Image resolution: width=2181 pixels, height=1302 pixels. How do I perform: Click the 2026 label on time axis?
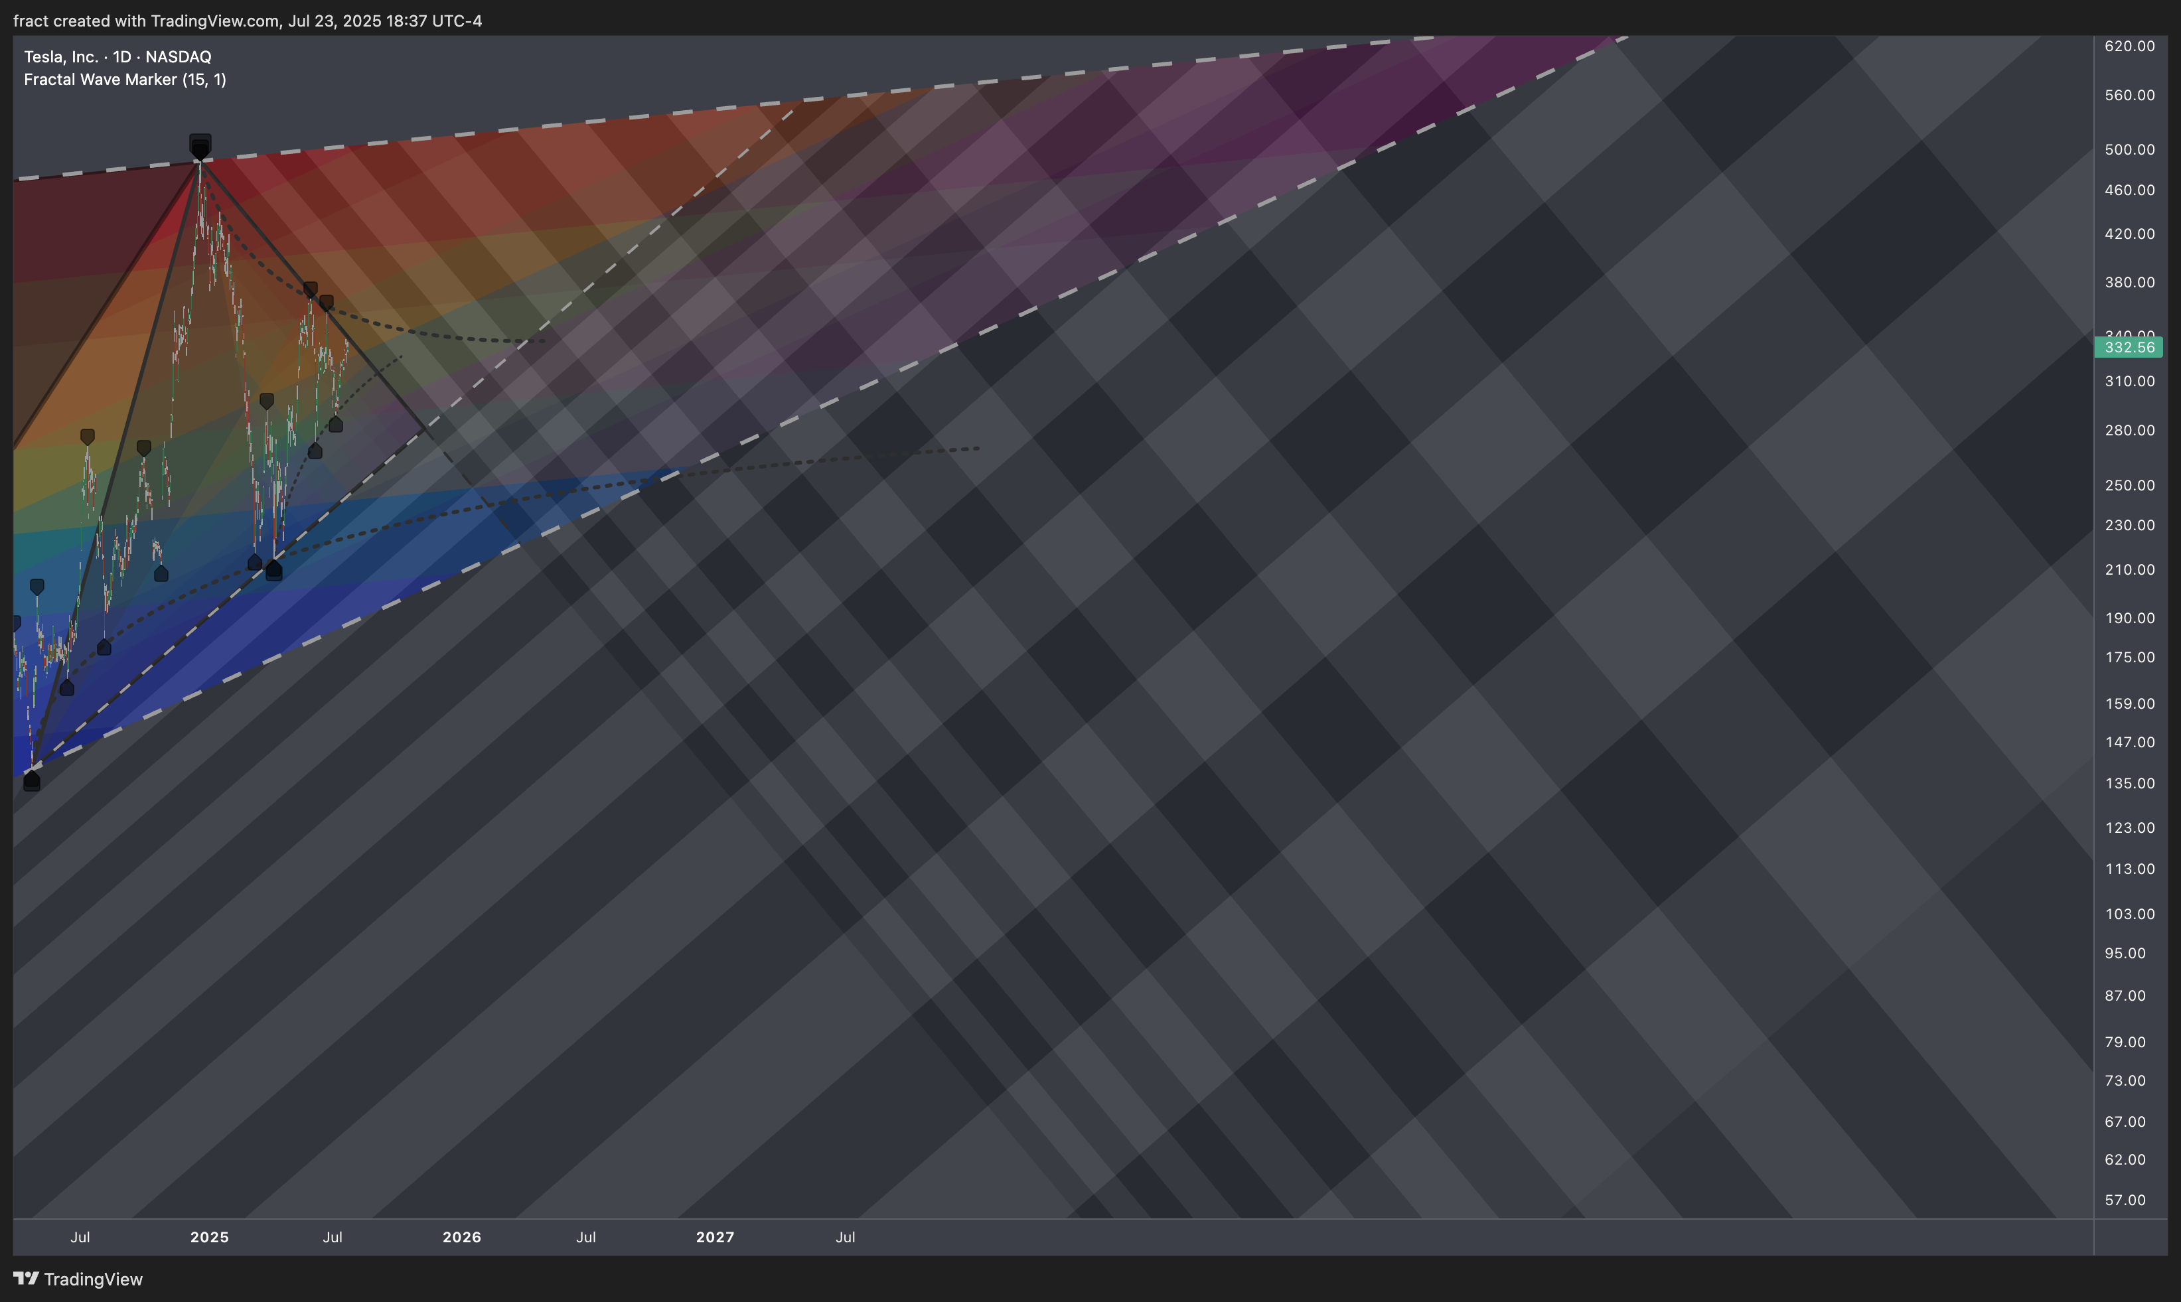click(461, 1237)
